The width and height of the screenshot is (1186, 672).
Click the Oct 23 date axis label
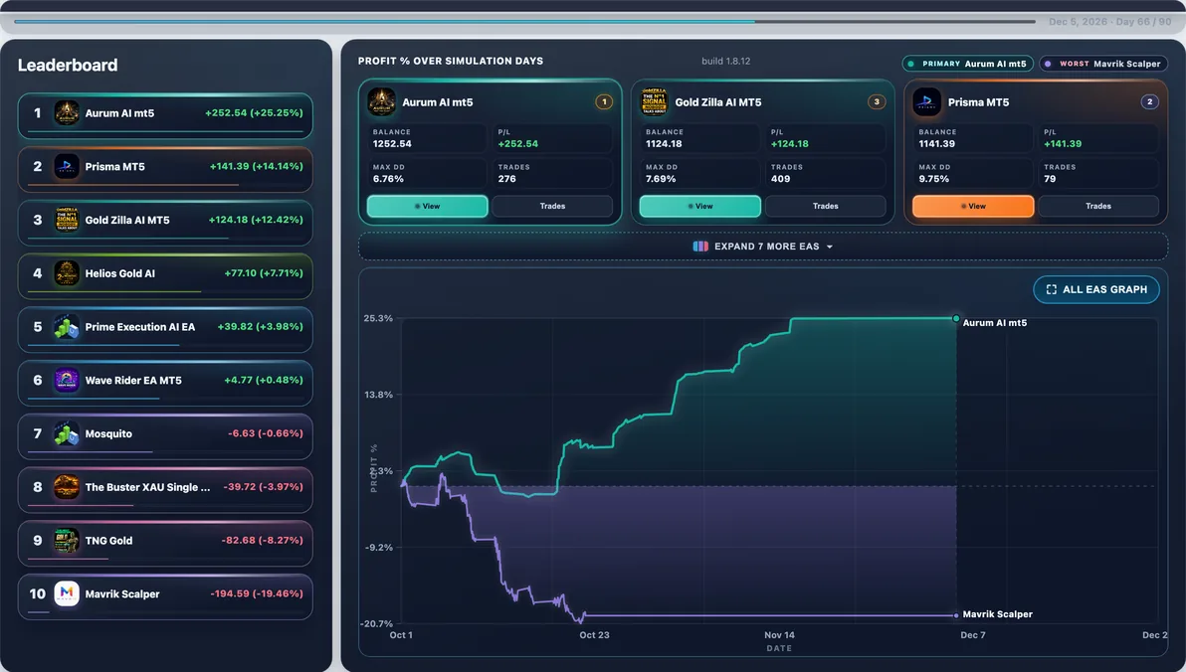pos(595,635)
